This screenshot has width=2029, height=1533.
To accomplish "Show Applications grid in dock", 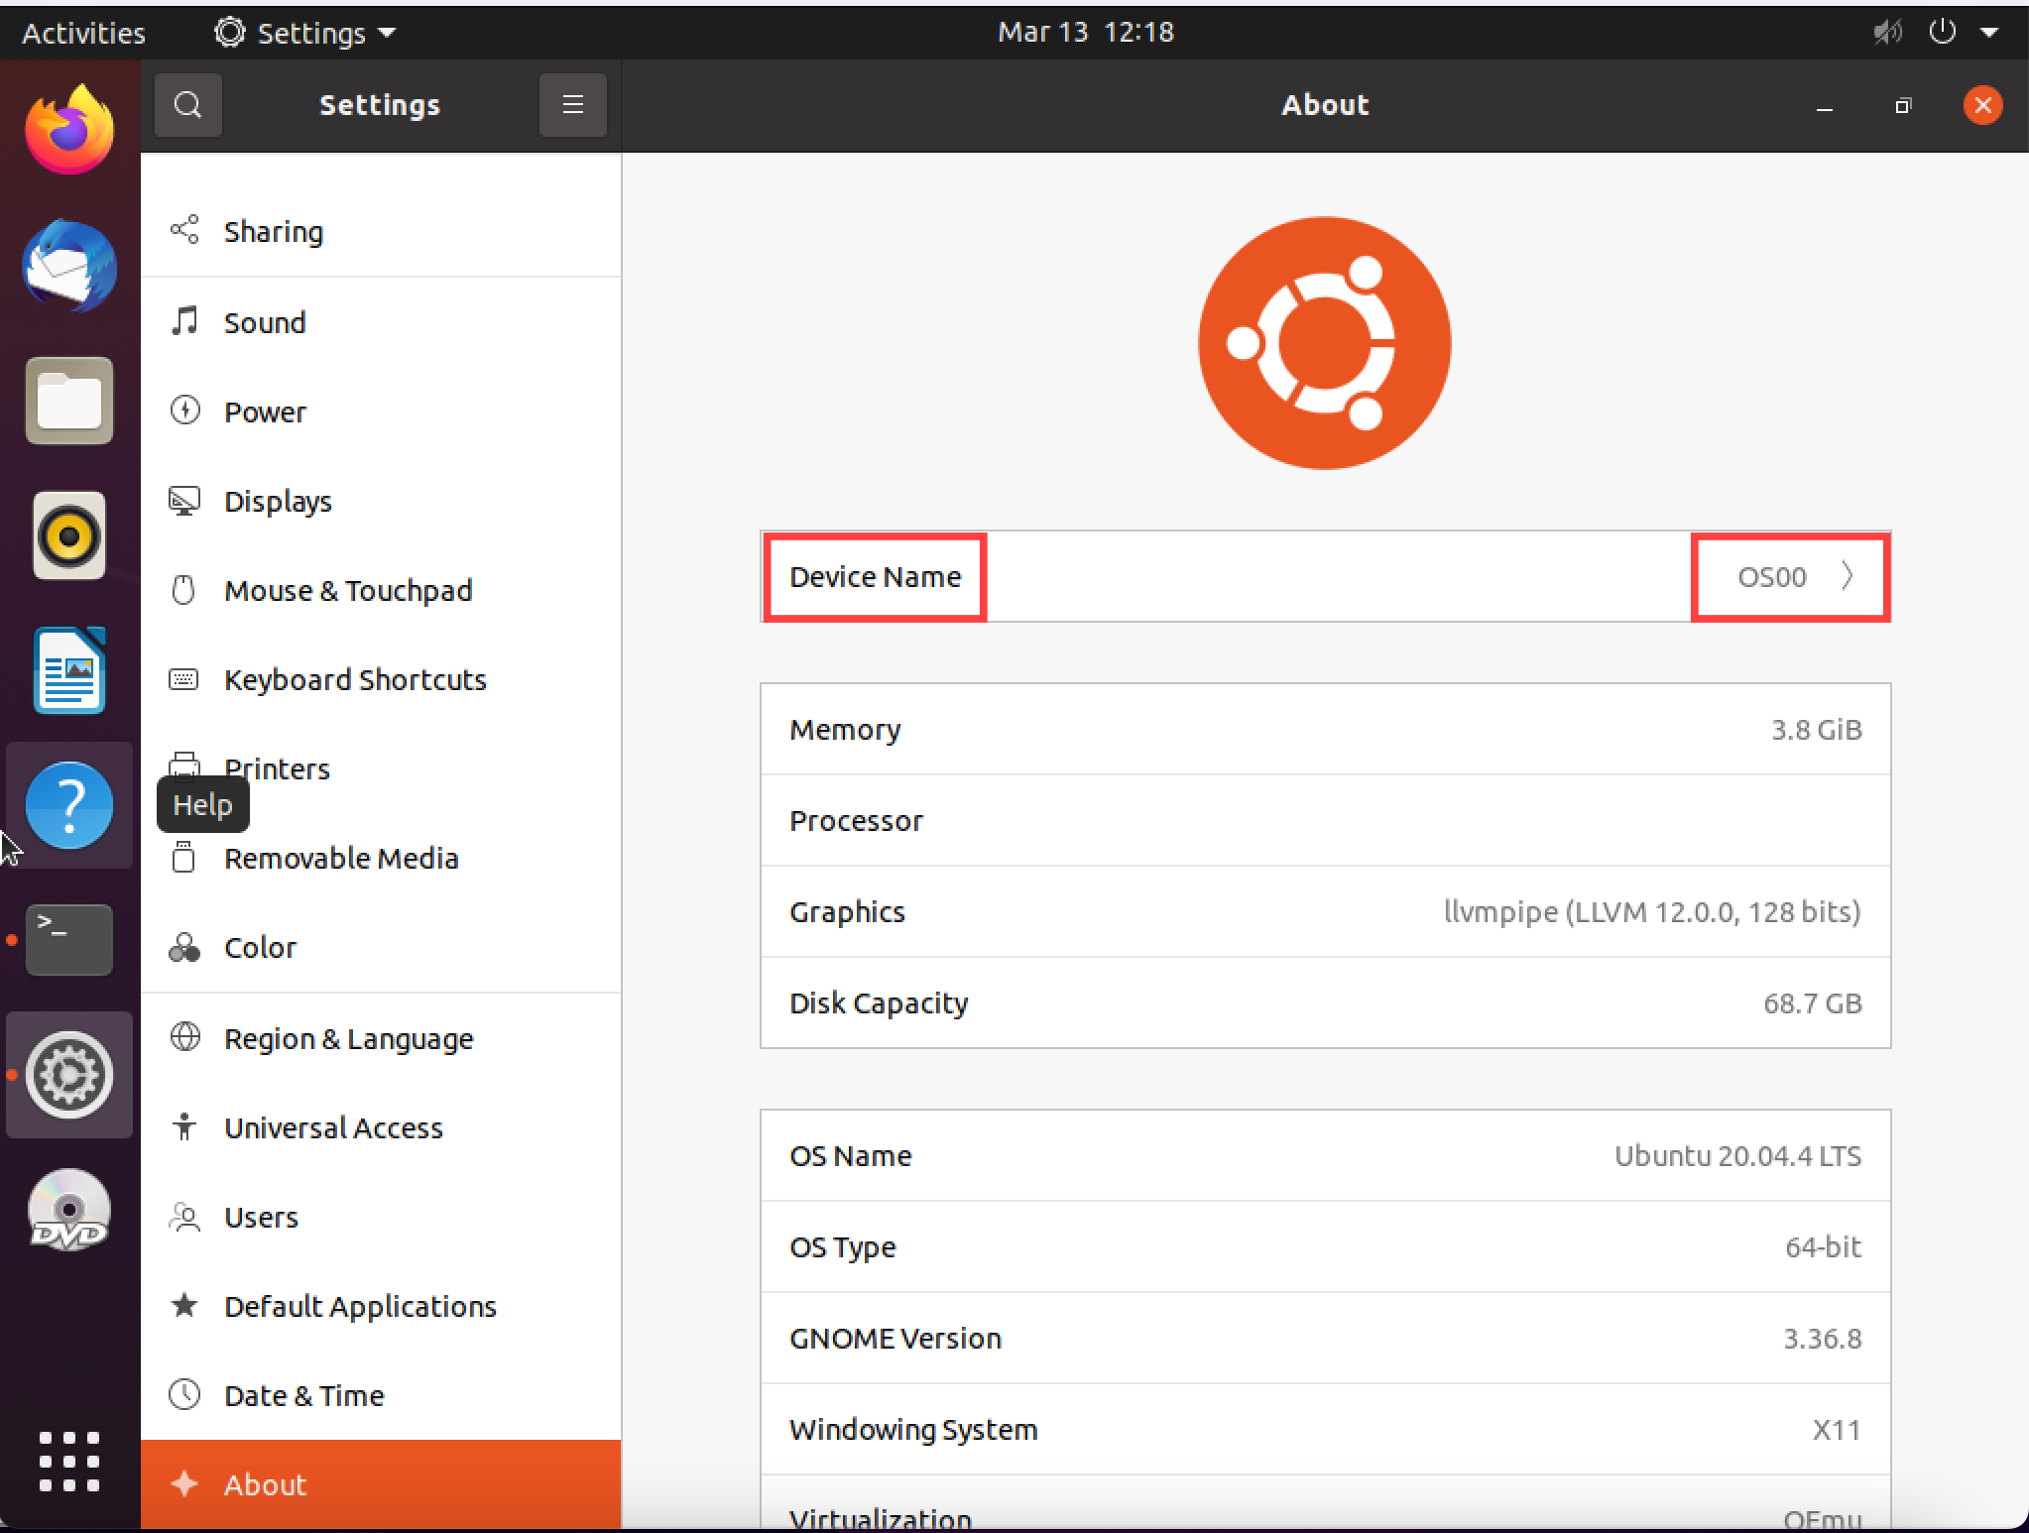I will pos(69,1462).
